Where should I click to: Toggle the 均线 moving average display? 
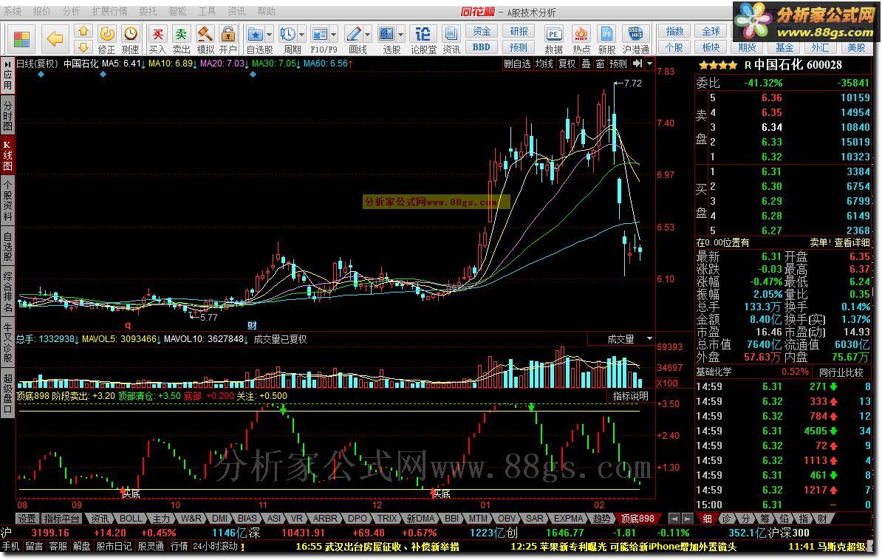click(x=544, y=64)
